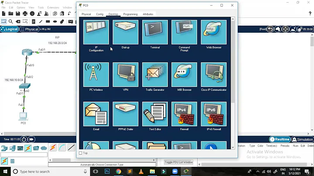Image resolution: width=314 pixels, height=176 pixels.
Task: Select the Inspect magnifier tool
Action: (x=10, y=21)
